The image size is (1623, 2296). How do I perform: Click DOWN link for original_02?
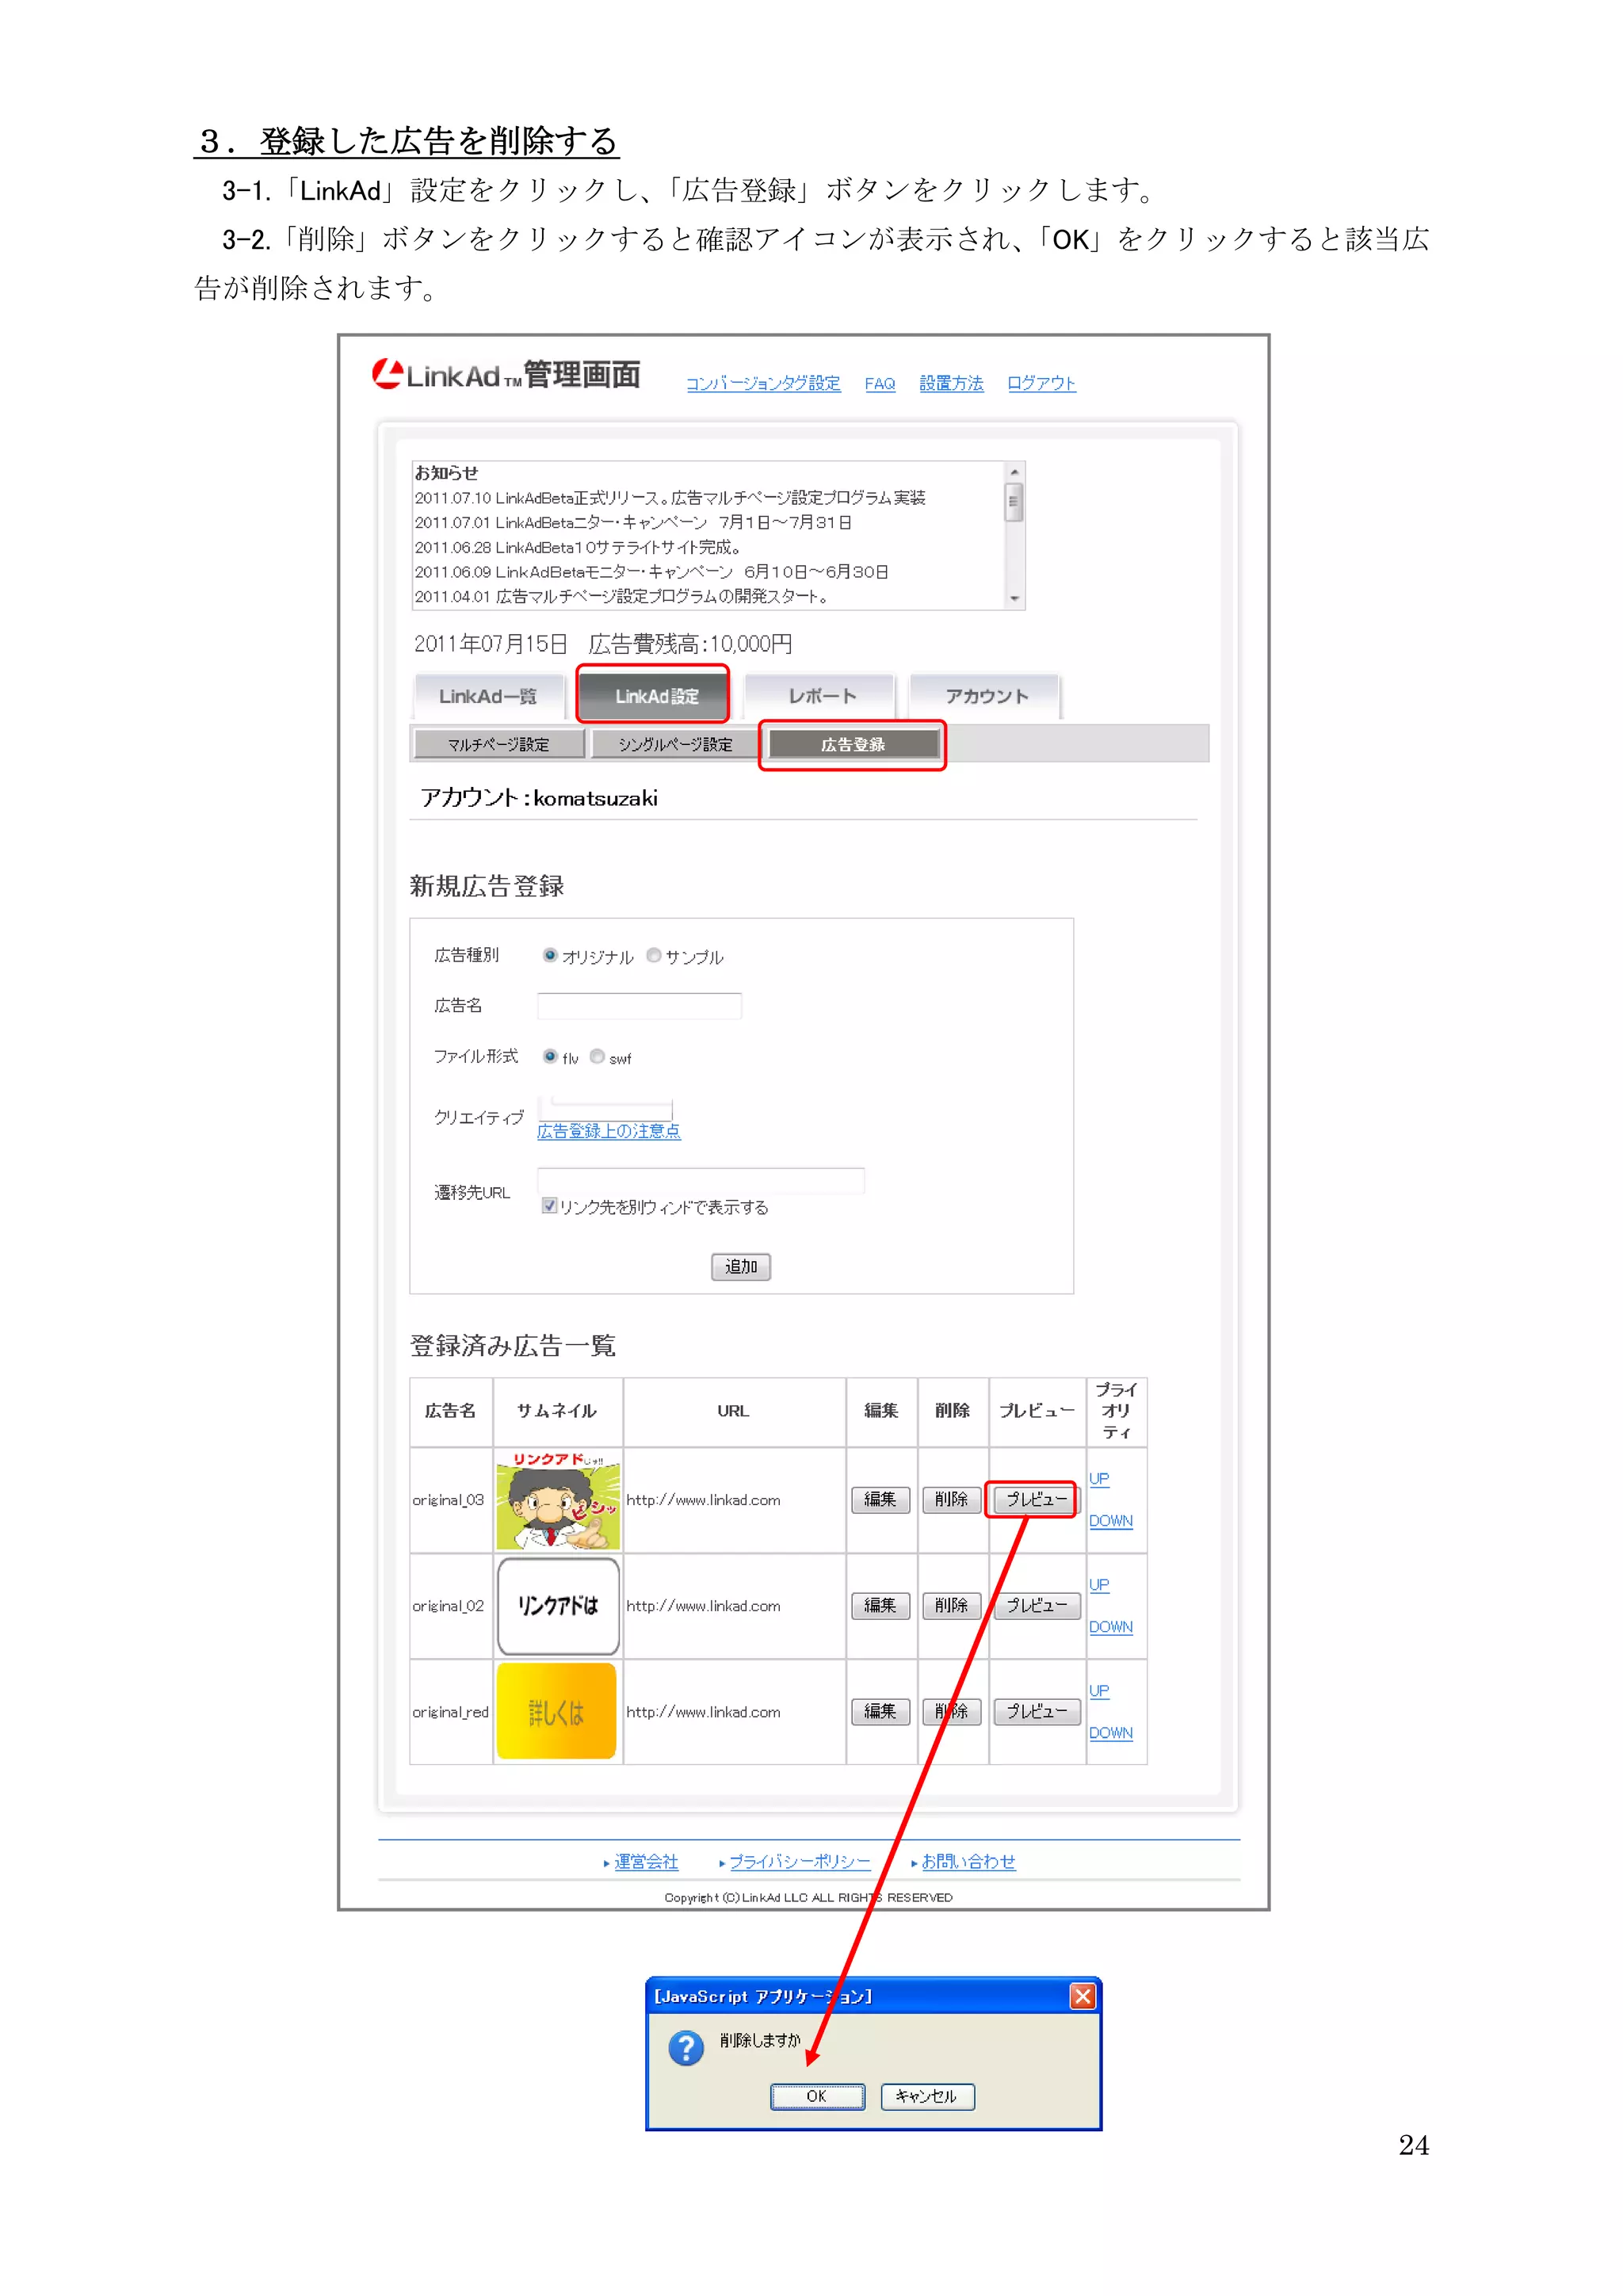pos(1111,1627)
